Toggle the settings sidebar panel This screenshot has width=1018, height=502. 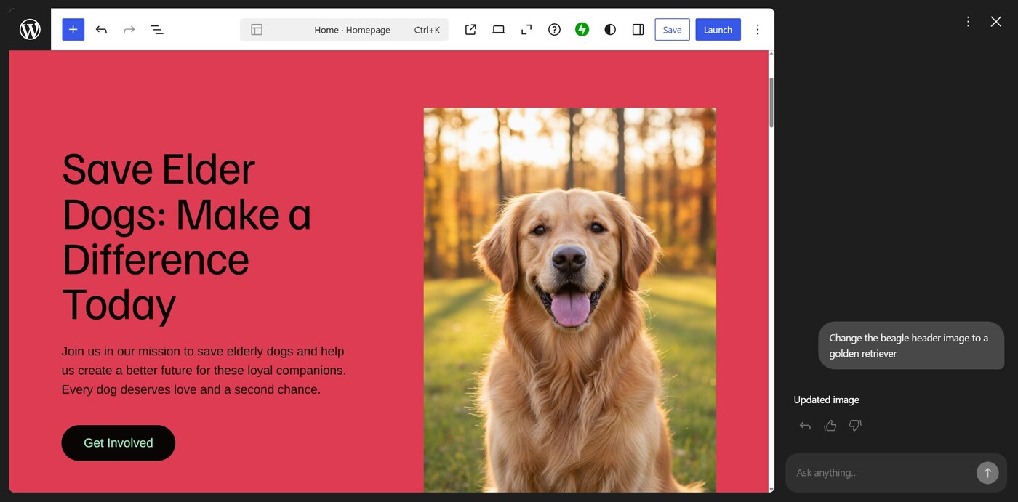(x=638, y=29)
